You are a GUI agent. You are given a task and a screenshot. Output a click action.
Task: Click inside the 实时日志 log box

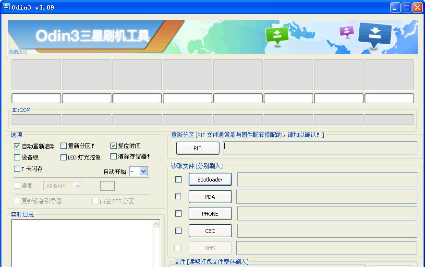(82, 243)
